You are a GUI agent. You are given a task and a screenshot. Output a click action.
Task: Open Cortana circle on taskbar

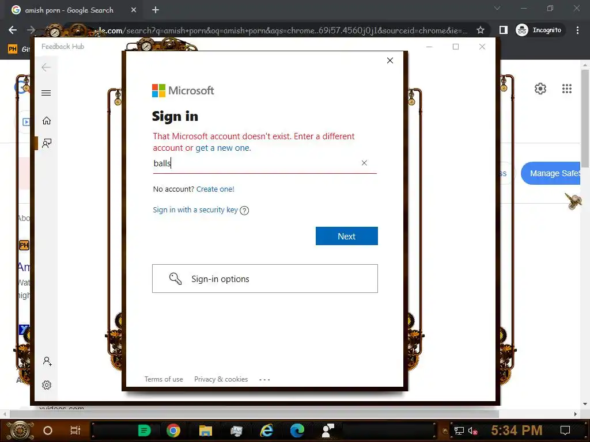pos(48,430)
